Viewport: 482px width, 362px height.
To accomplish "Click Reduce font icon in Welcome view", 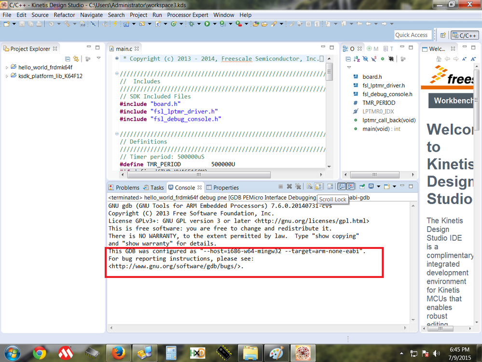I will click(x=464, y=59).
